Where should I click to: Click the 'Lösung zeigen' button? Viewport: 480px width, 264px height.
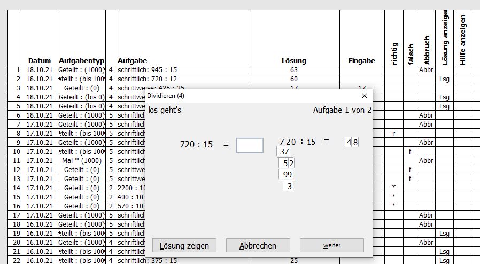pos(184,245)
